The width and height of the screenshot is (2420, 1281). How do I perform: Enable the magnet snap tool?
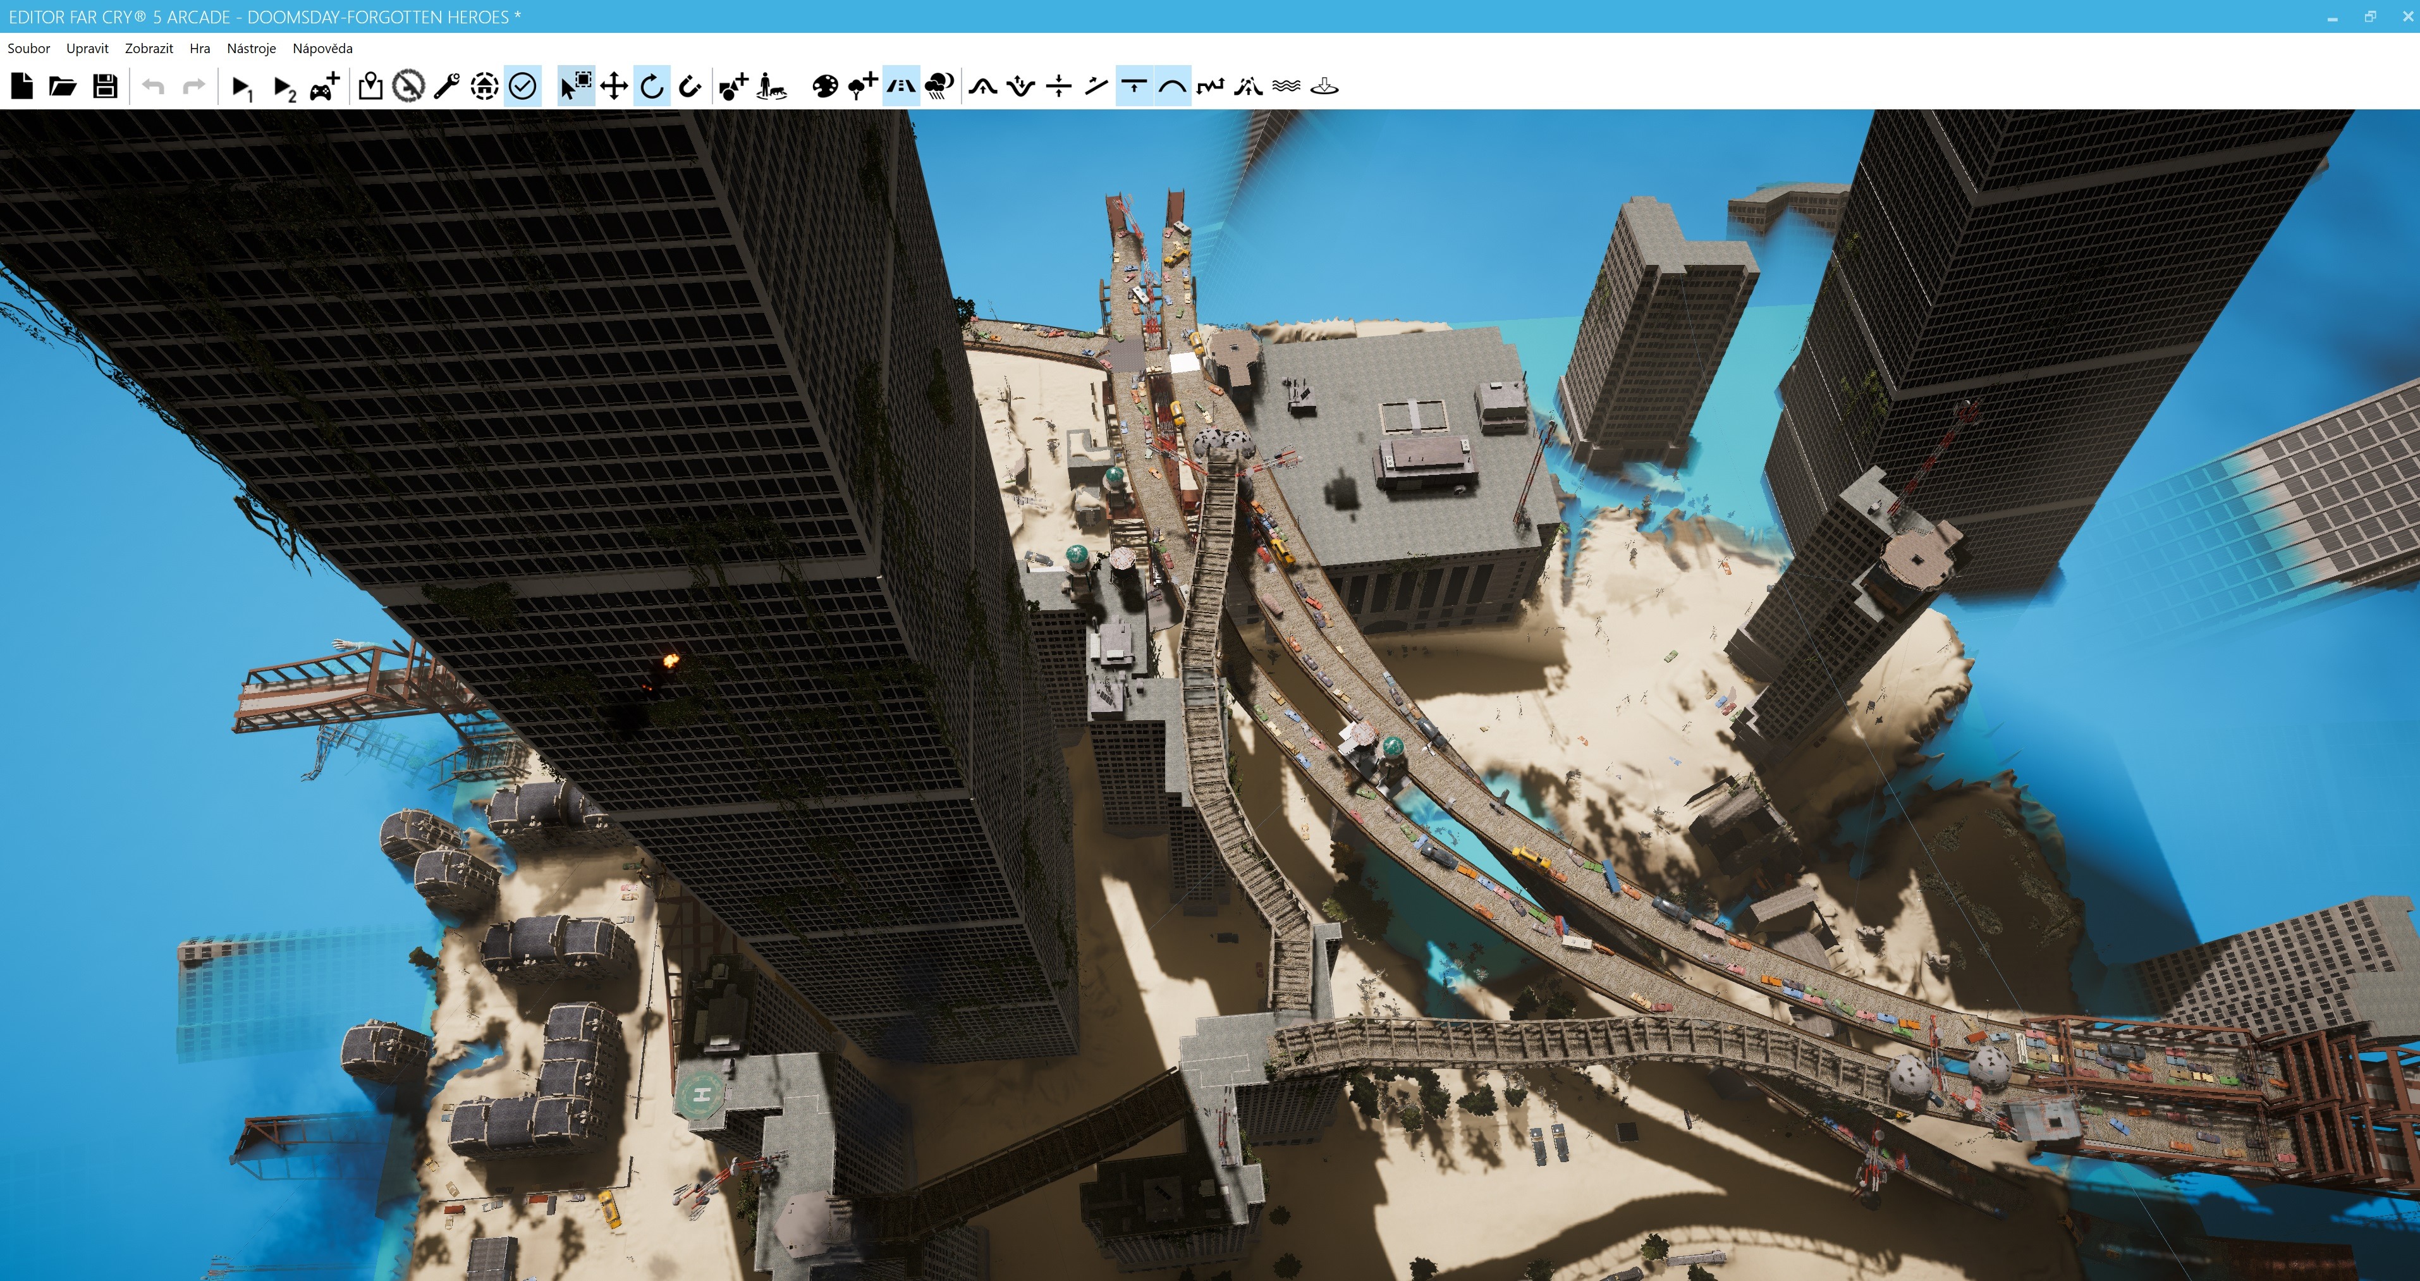click(690, 87)
